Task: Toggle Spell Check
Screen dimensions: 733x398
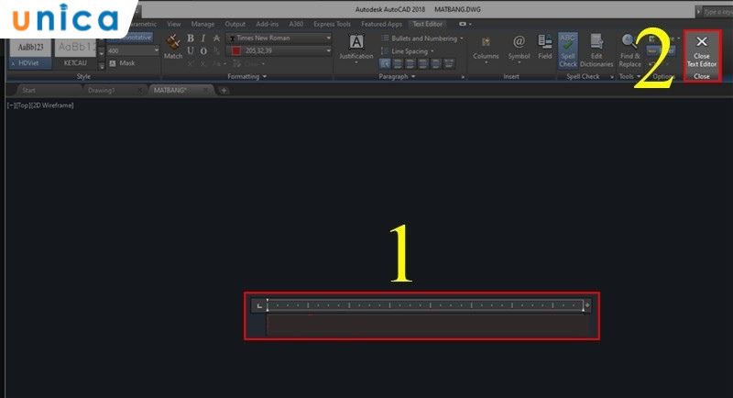Action: pyautogui.click(x=568, y=50)
